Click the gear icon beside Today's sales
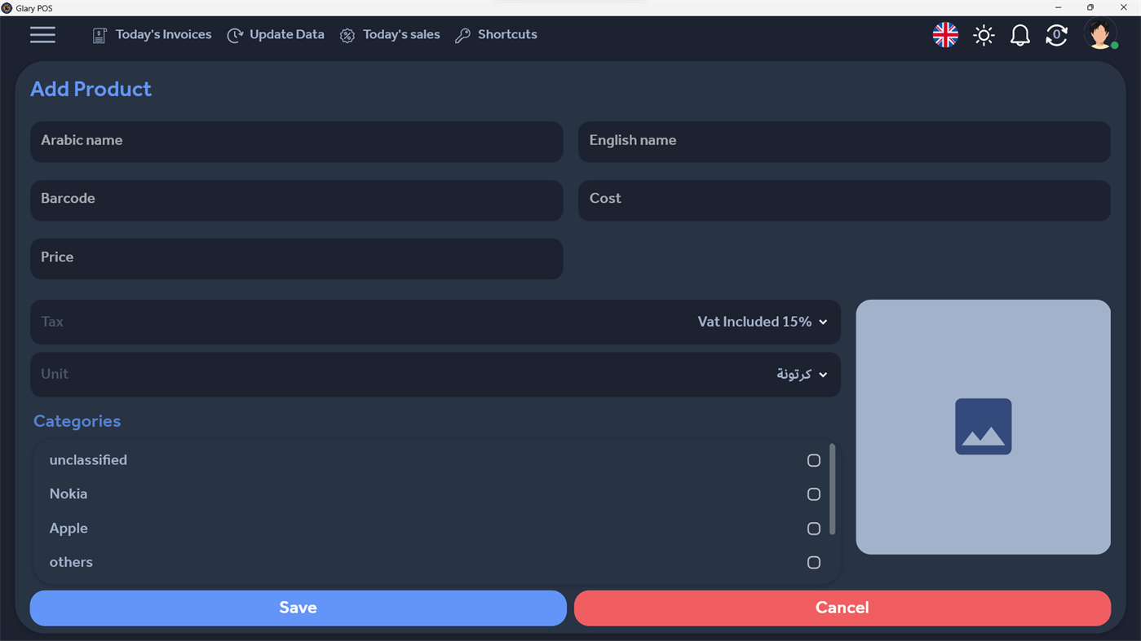The width and height of the screenshot is (1141, 641). (347, 35)
